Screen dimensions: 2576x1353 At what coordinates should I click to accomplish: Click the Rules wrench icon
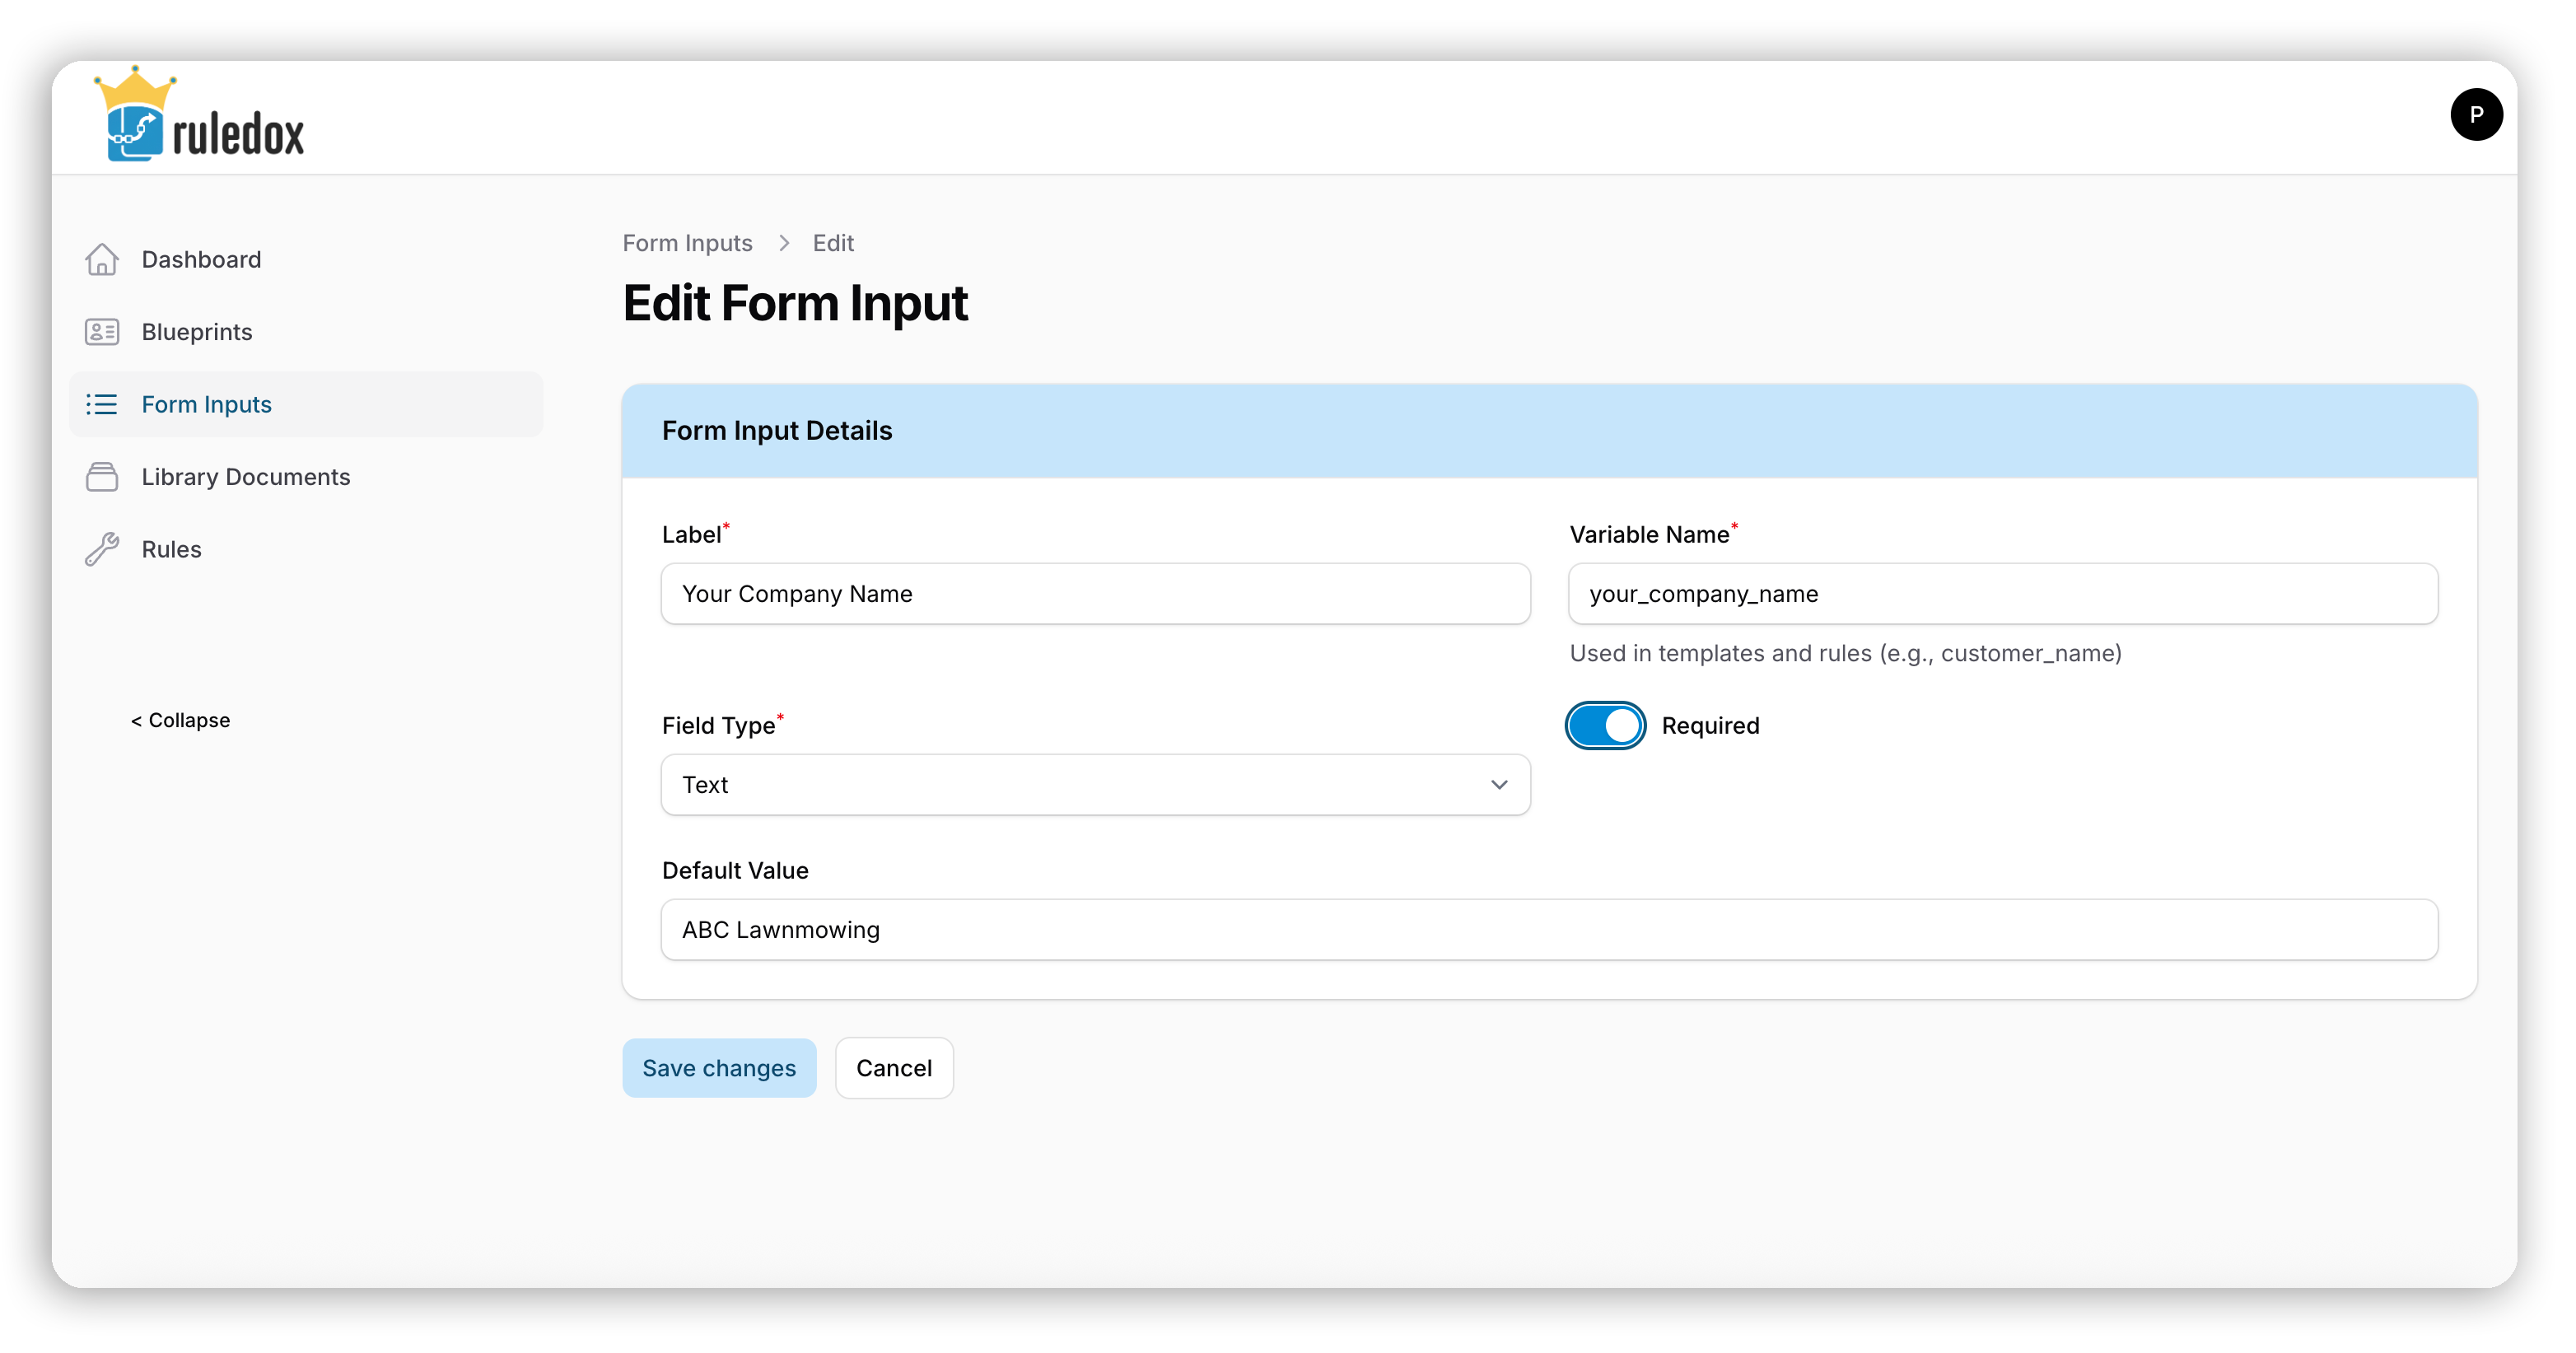point(102,549)
